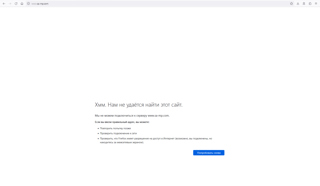Image resolution: width=320 pixels, height=186 pixels.
Task: Click the 'Проверить подключение к сети' bullet
Action: coord(118,133)
